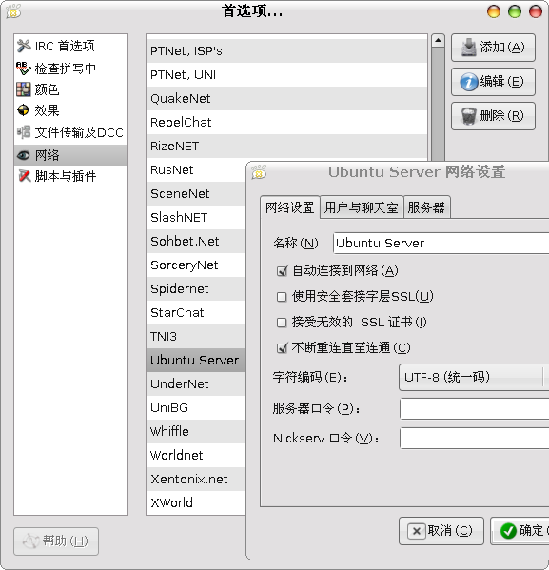
Task: Toggle 自动连接到网络 checkbox
Action: tap(282, 271)
